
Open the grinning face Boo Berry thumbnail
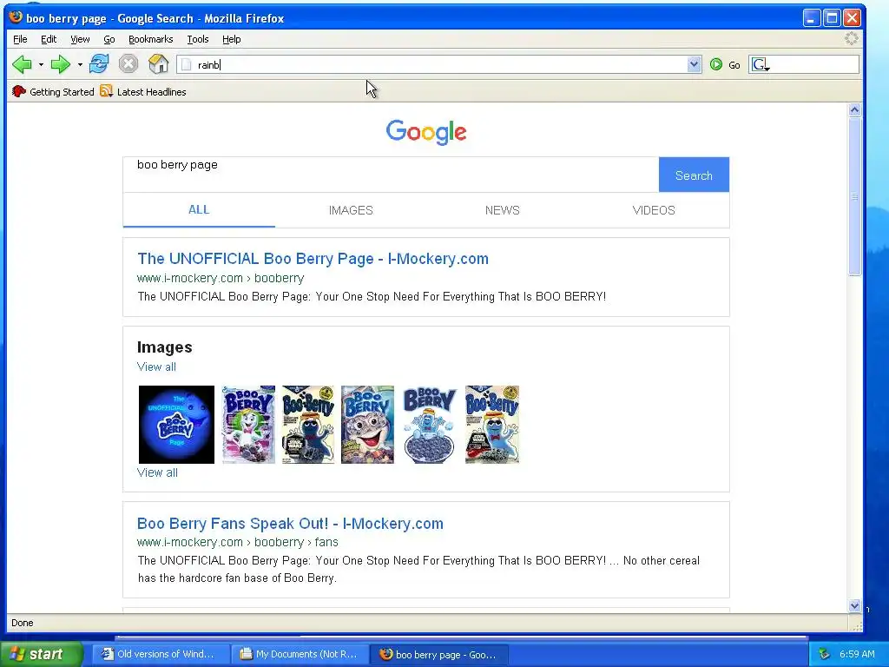[x=367, y=424]
